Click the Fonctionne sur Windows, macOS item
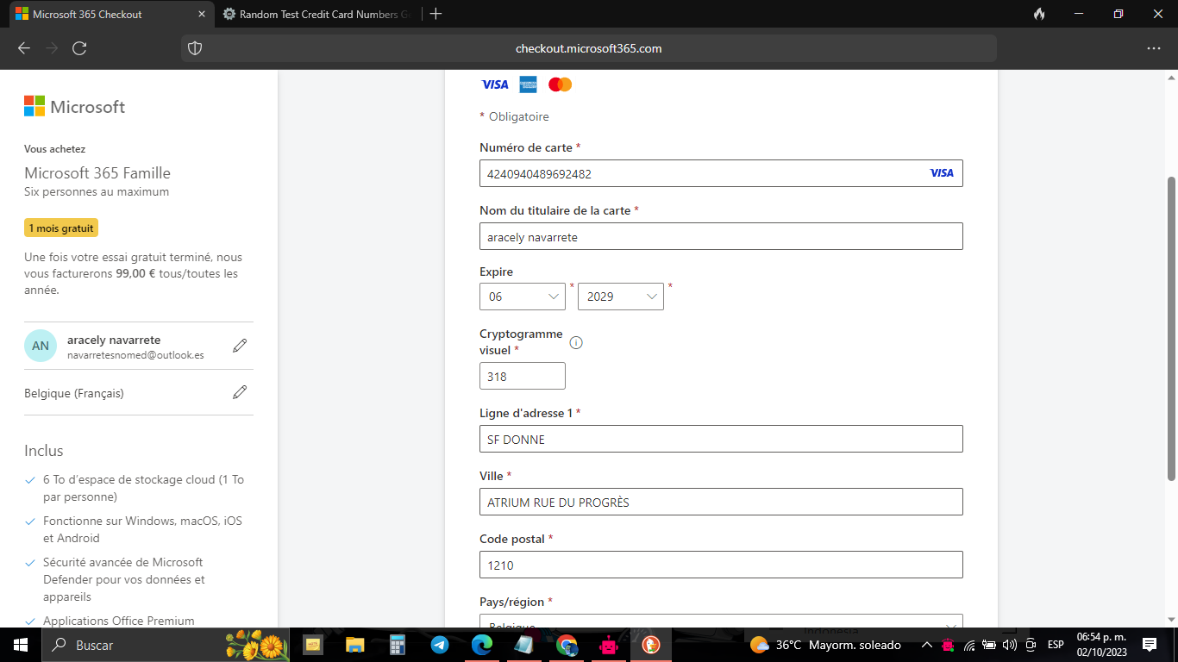The height and width of the screenshot is (662, 1178). click(x=142, y=529)
